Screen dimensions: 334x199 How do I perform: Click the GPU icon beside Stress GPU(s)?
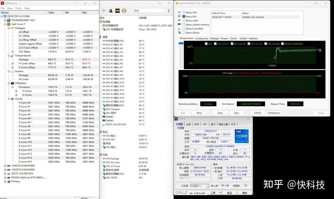(x=179, y=33)
